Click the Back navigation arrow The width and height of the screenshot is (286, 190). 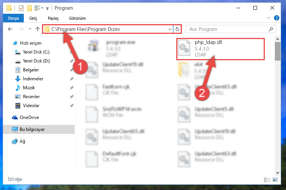point(10,29)
